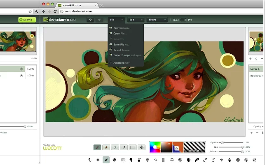The image size is (265, 165).
Task: Choose the flame drop brush preset
Action: coord(230,160)
